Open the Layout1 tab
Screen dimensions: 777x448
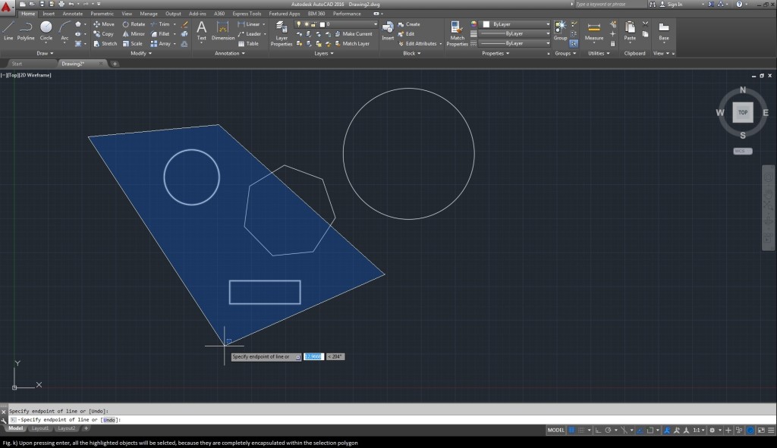tap(40, 428)
